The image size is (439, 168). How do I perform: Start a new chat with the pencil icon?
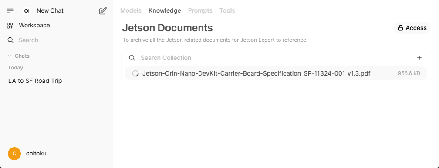point(103,11)
